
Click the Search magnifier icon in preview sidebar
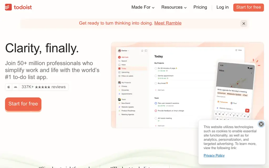click(119, 61)
